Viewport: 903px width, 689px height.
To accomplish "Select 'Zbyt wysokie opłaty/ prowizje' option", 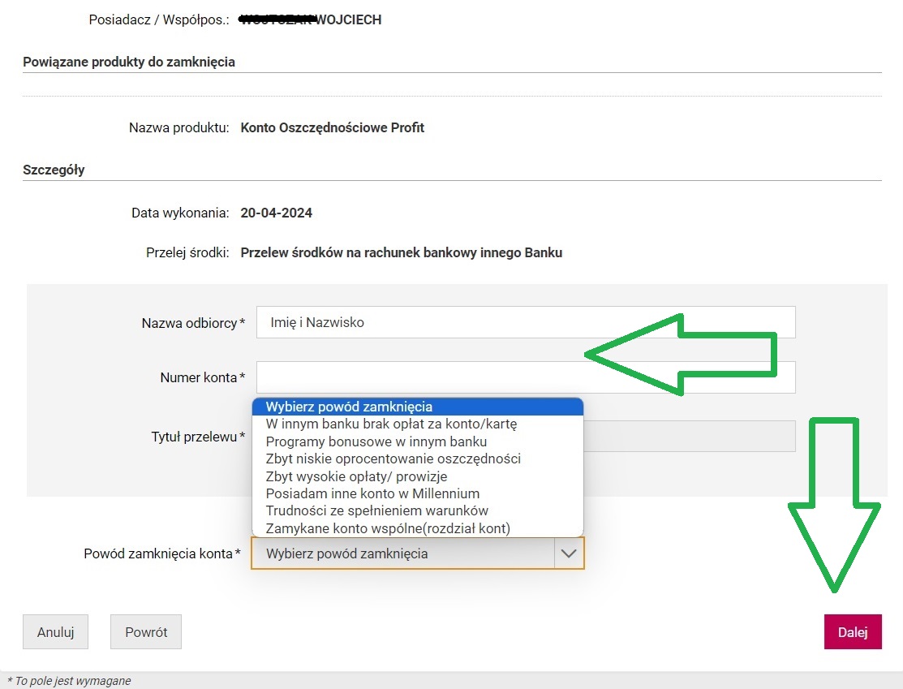I will pyautogui.click(x=357, y=476).
